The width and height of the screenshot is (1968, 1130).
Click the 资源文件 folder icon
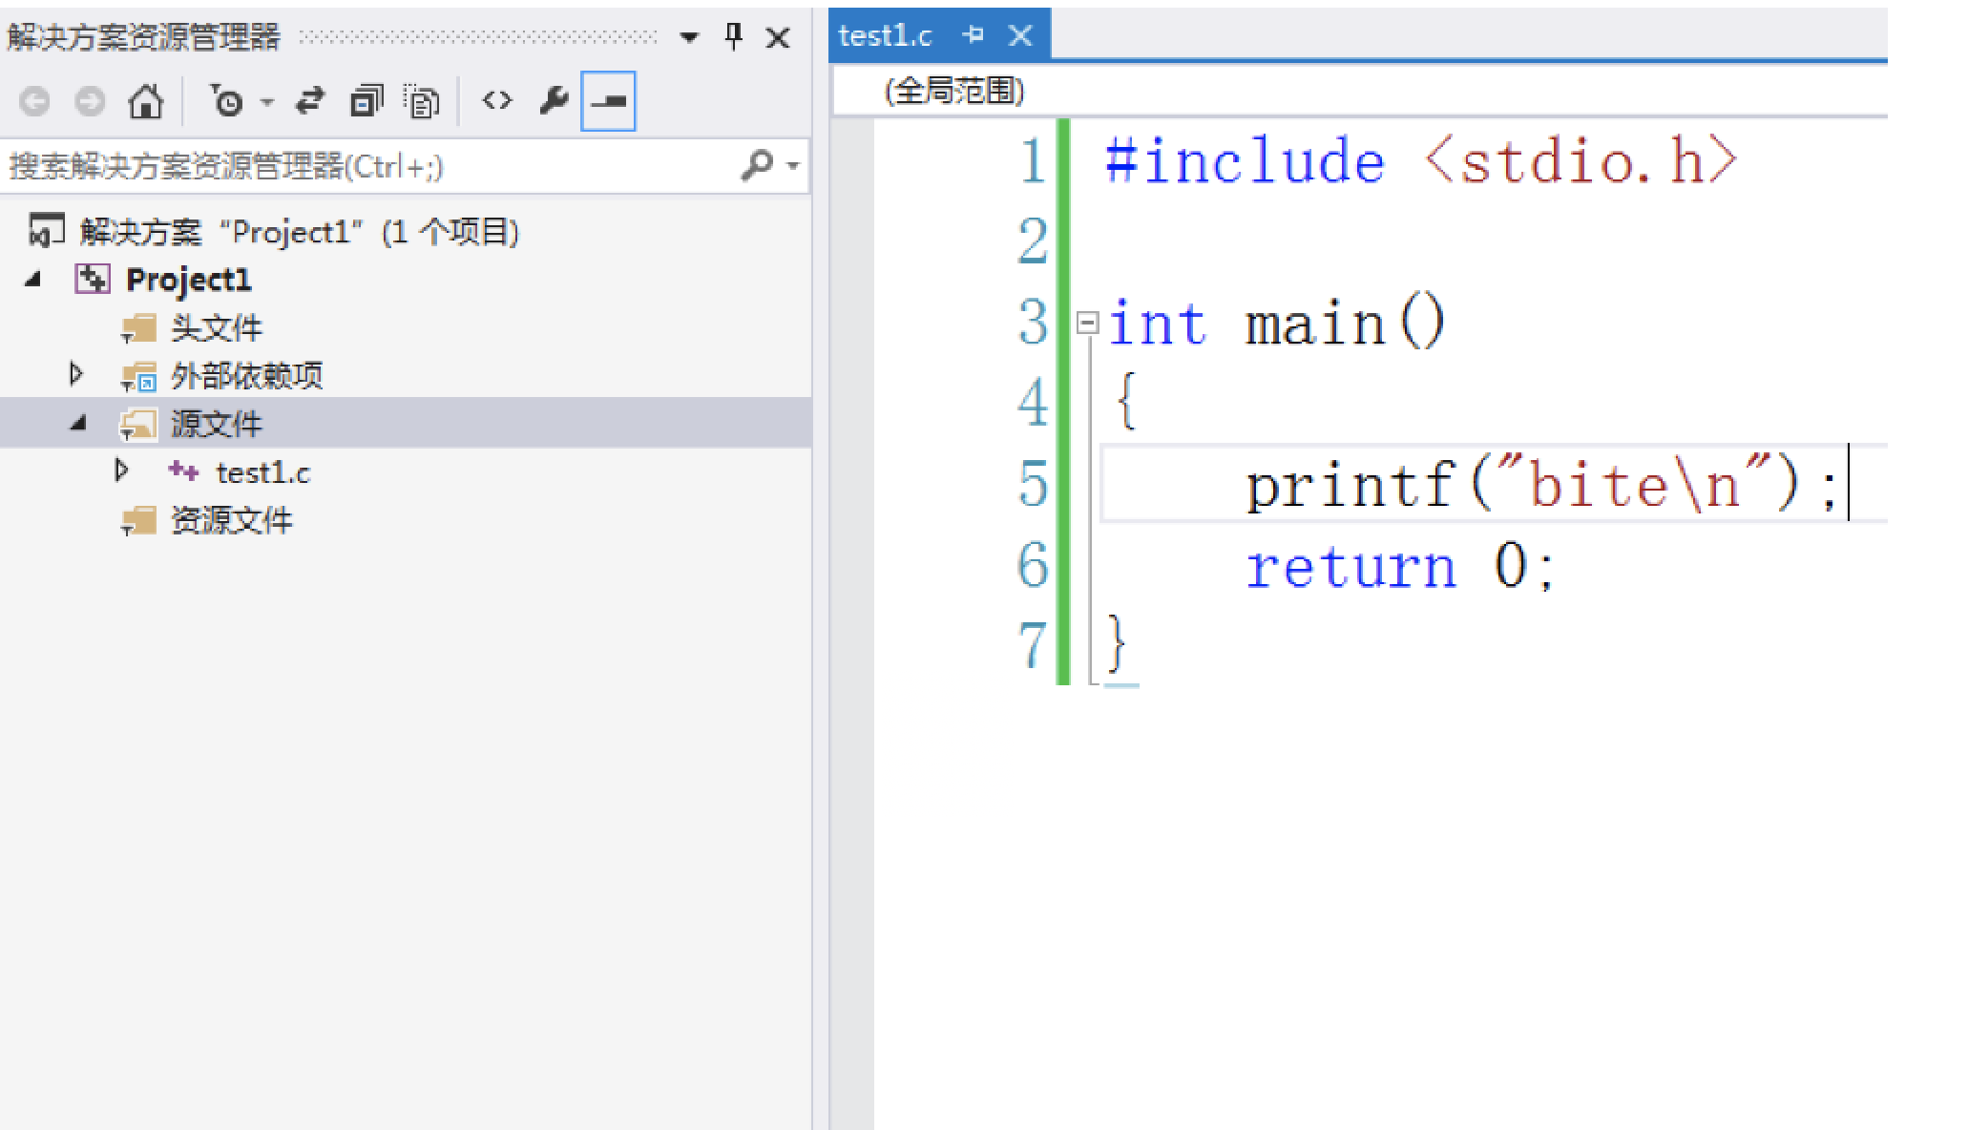pos(139,522)
